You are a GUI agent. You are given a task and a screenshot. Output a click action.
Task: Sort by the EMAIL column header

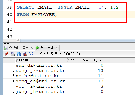(41, 60)
